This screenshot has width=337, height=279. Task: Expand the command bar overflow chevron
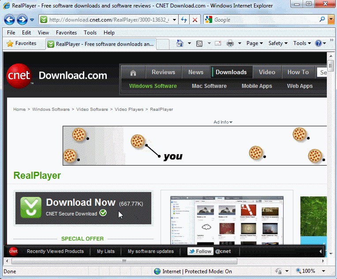(332, 40)
